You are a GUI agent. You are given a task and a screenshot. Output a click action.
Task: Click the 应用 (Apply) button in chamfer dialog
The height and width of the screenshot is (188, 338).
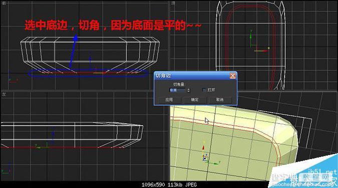pos(169,100)
